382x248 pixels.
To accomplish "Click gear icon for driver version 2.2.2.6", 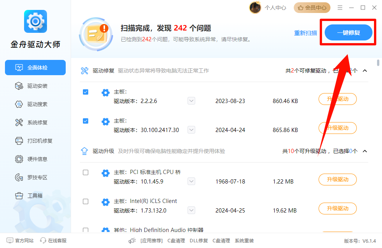I will pyautogui.click(x=105, y=92).
